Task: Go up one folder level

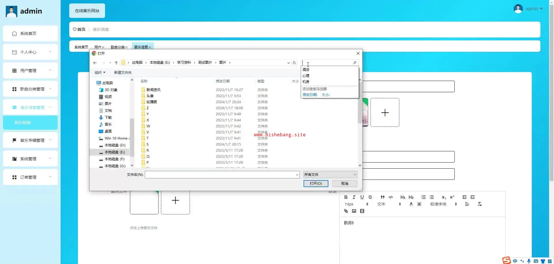Action: tap(116, 63)
